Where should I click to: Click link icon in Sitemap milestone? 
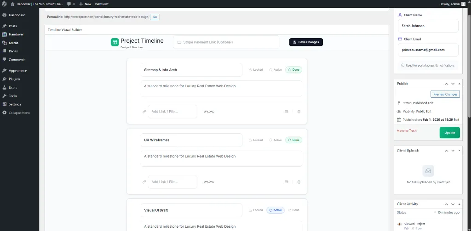144,112
